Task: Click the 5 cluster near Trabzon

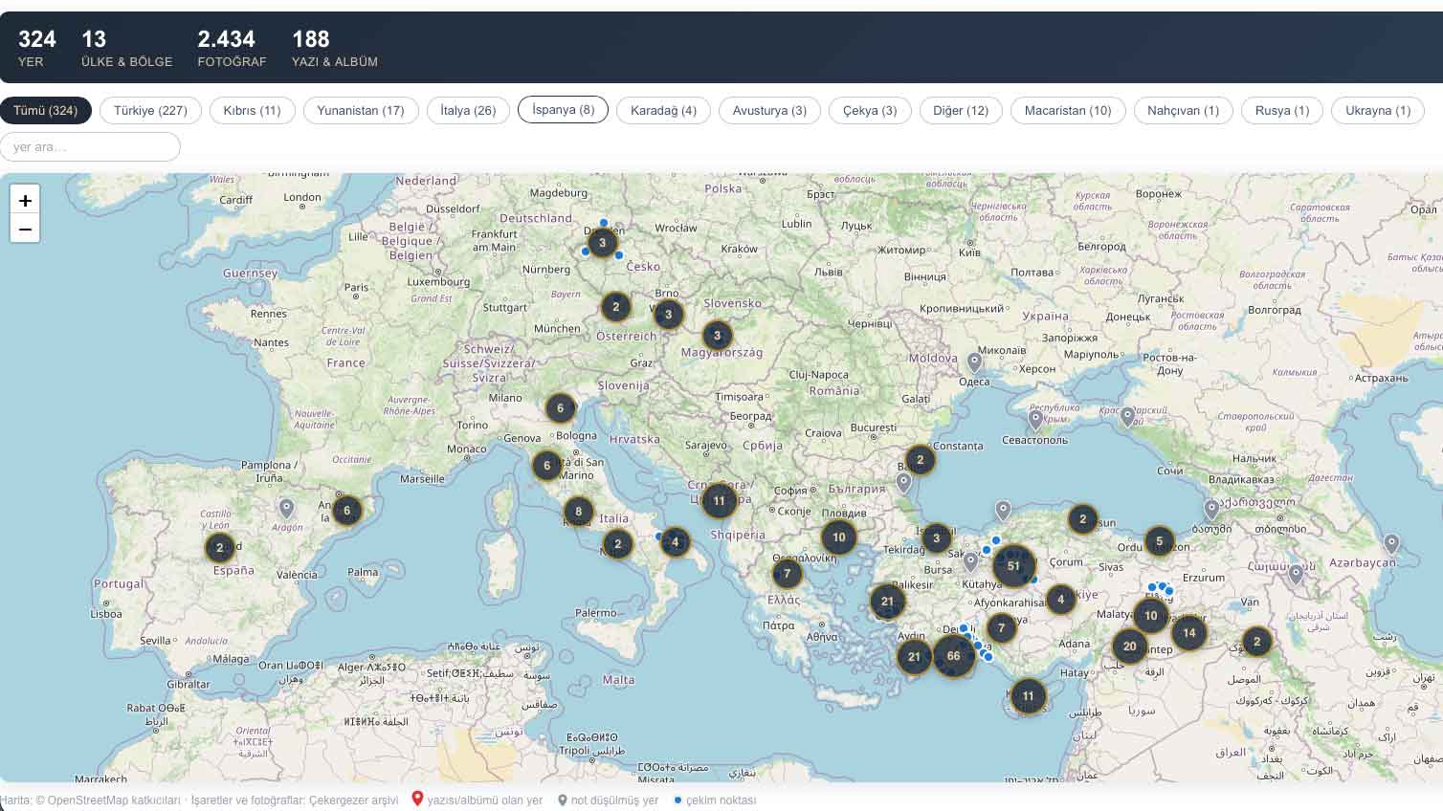Action: (x=1159, y=541)
